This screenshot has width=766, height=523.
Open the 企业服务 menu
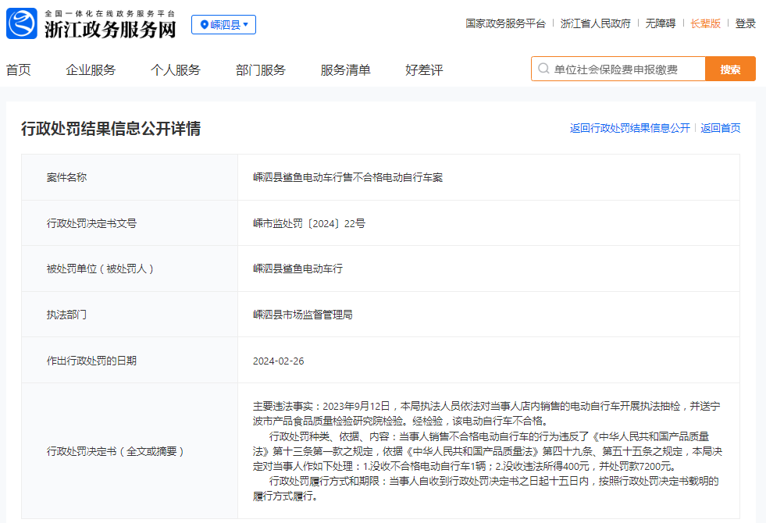click(x=91, y=70)
